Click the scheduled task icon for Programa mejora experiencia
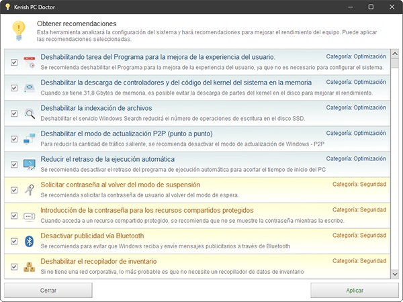The width and height of the screenshot is (403, 302). coord(30,62)
